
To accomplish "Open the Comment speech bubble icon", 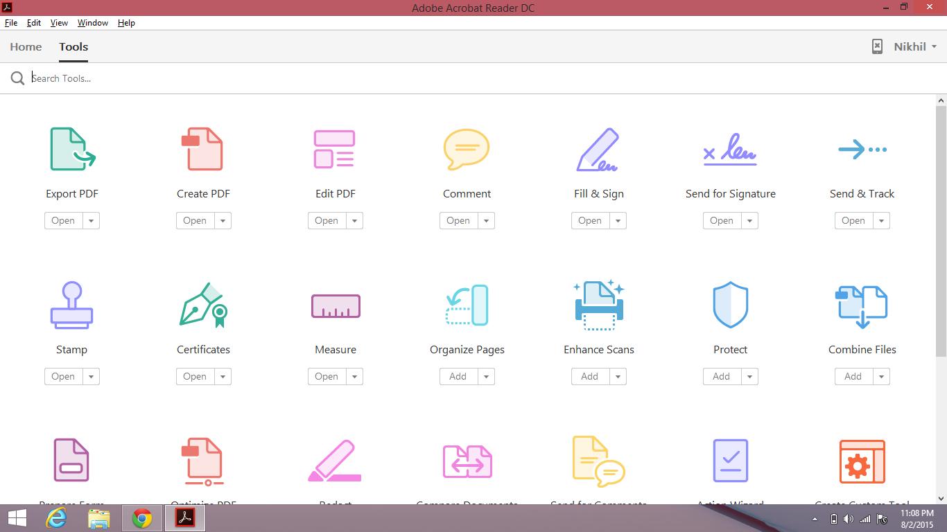I will 467,149.
